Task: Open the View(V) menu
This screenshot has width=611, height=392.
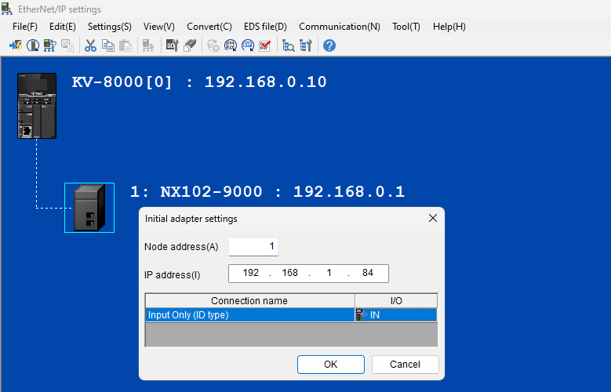Action: (x=159, y=27)
